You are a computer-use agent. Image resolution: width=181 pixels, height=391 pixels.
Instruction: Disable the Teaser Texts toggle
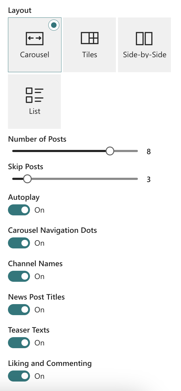pos(19,343)
